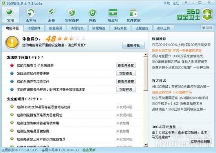Switch to the 高级工具 tab

click(x=163, y=28)
